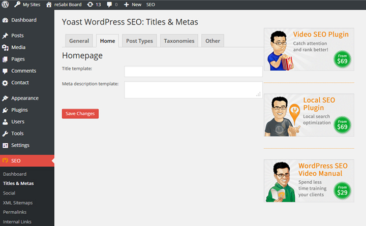The image size is (366, 226).
Task: Click the plus icon next to New
Action: point(126,5)
